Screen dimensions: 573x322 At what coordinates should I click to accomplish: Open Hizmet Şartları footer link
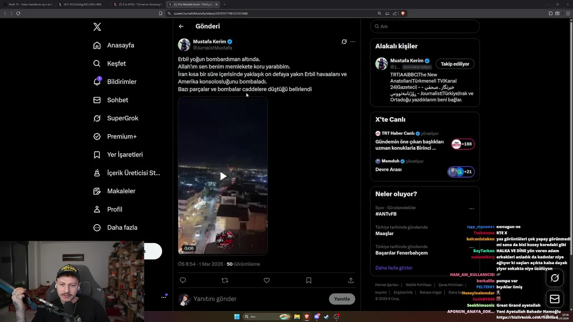(x=387, y=285)
